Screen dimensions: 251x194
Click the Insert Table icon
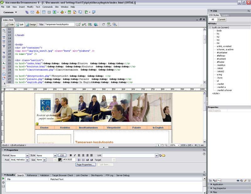click(x=44, y=12)
